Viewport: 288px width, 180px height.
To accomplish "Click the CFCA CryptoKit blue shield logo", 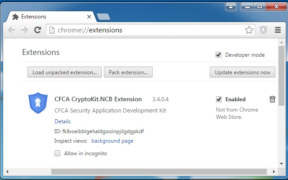I will point(38,103).
